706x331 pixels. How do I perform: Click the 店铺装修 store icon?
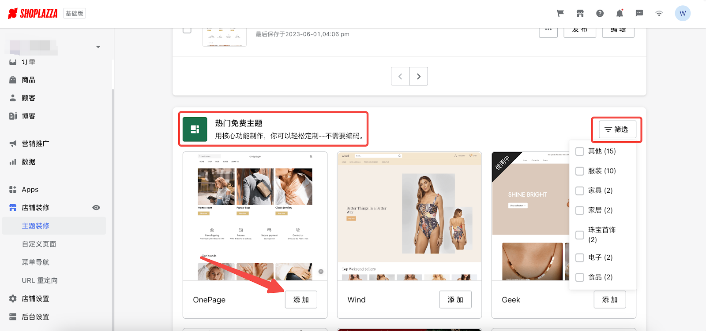pyautogui.click(x=13, y=207)
